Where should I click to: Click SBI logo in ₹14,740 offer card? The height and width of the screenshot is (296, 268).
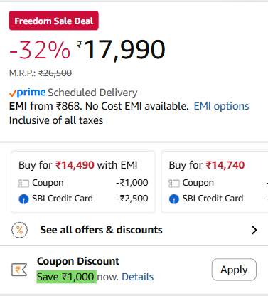(x=174, y=199)
